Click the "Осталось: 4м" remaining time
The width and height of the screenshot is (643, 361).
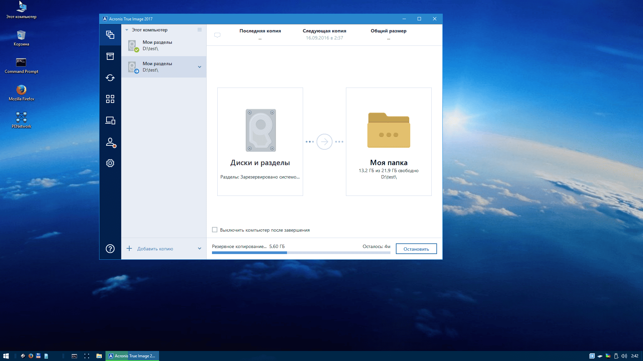[x=376, y=246]
